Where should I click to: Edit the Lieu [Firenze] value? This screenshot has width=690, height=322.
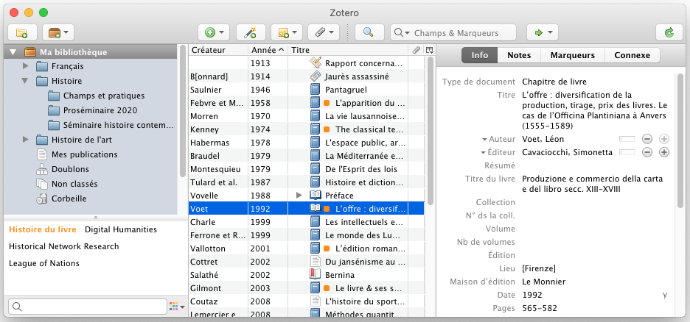(539, 268)
